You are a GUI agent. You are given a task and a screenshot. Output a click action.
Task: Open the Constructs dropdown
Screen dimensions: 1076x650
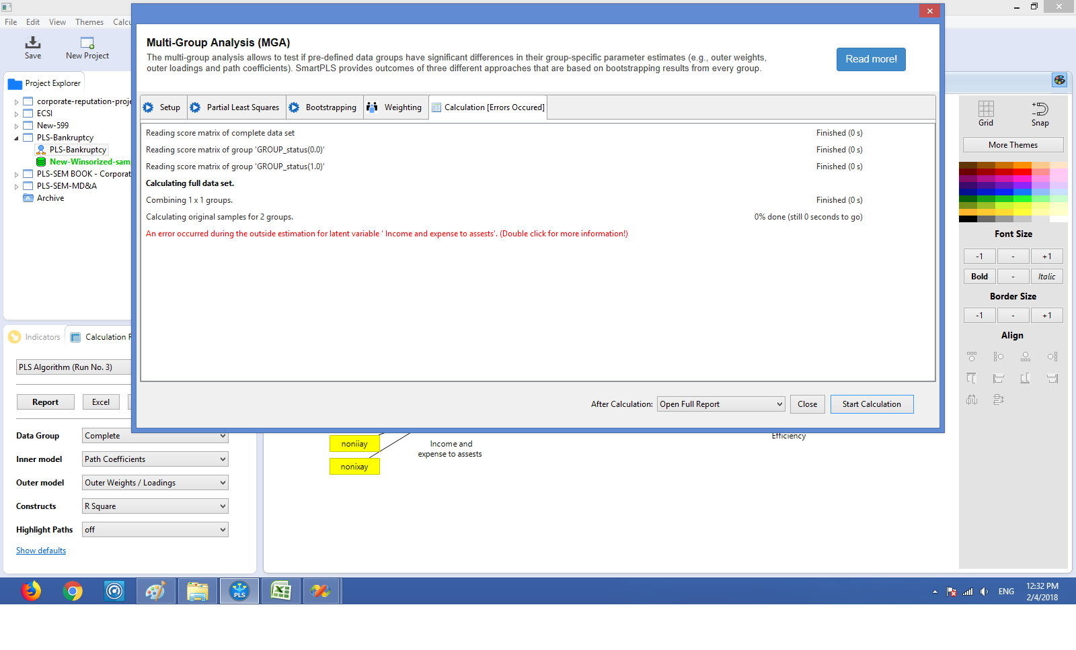click(x=155, y=506)
